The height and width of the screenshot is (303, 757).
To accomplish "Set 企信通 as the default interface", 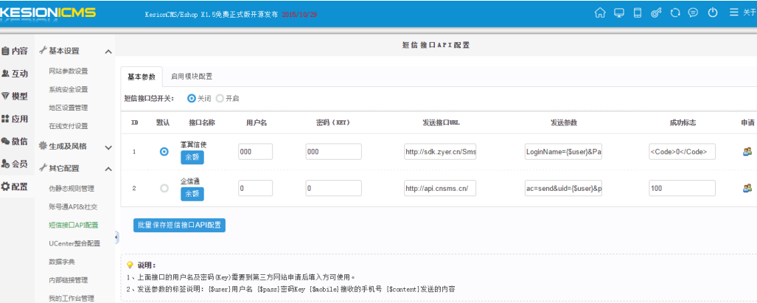I will pos(164,188).
